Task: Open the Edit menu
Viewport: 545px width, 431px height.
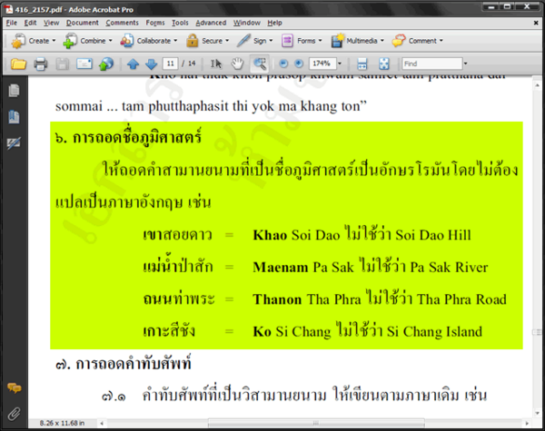Action: (30, 23)
